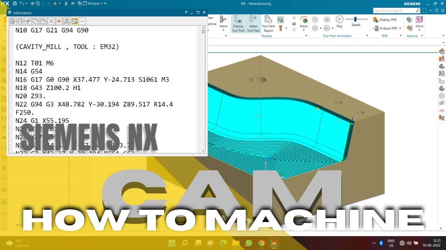
Task: Play the tool path animation
Action: pyautogui.click(x=339, y=22)
